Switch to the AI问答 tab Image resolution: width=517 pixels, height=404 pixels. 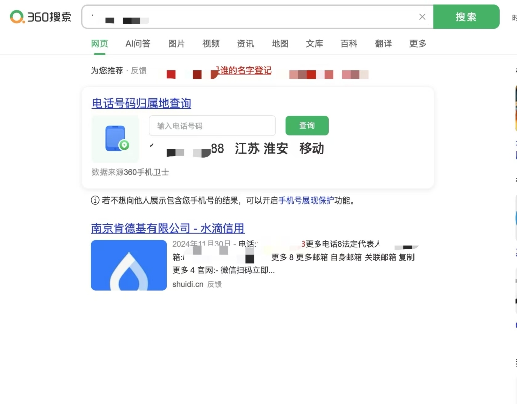(137, 44)
